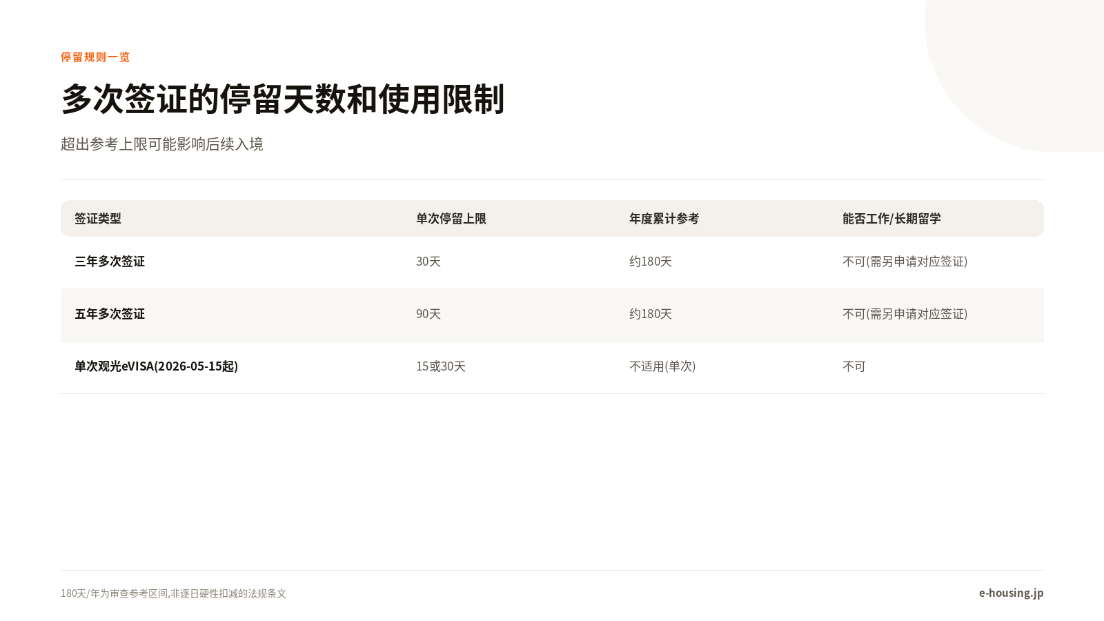1104x621 pixels.
Task: Click the orange label 停留规则一览
Action: pos(95,57)
